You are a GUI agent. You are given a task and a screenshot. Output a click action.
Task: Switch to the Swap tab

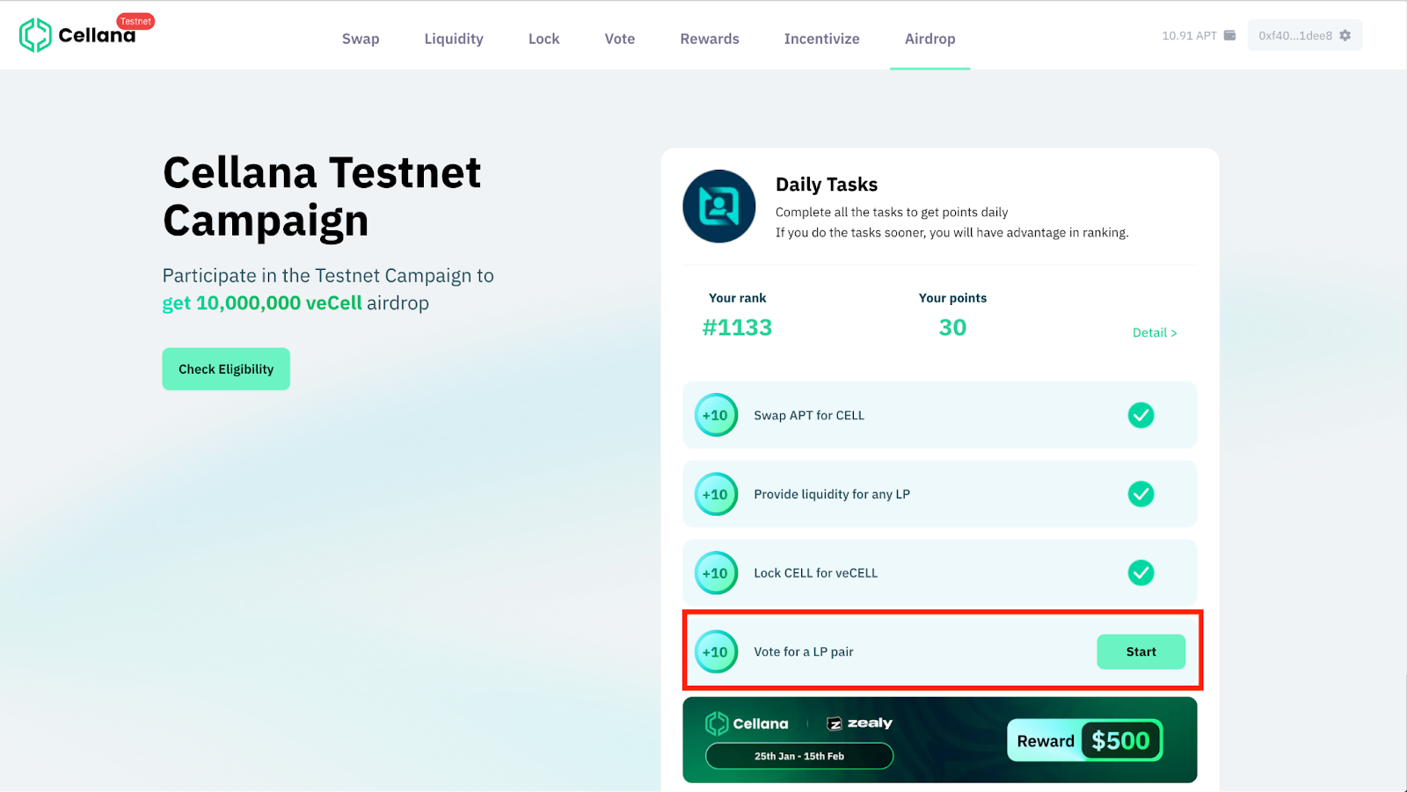(360, 39)
